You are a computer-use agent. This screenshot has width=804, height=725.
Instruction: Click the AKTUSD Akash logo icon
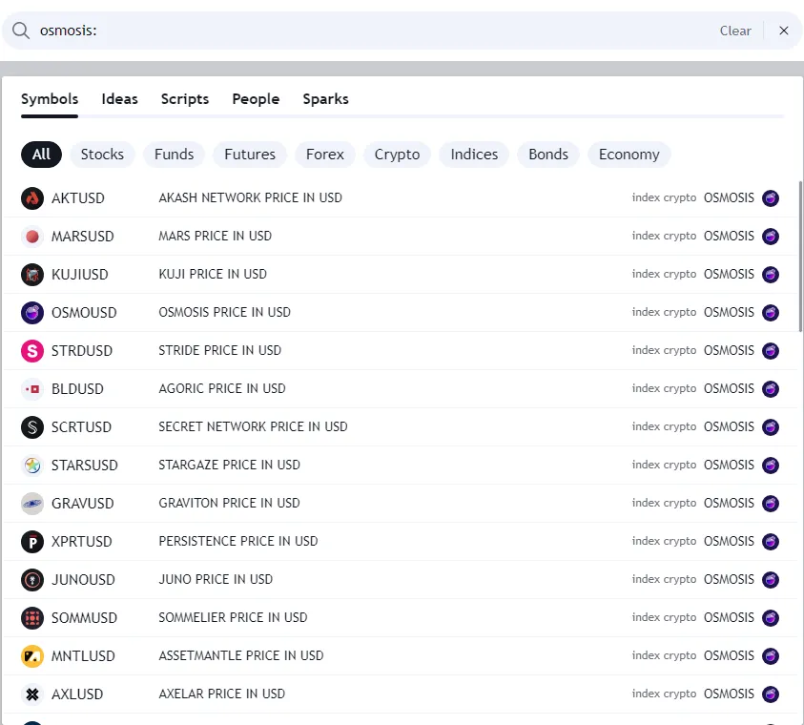click(x=32, y=197)
